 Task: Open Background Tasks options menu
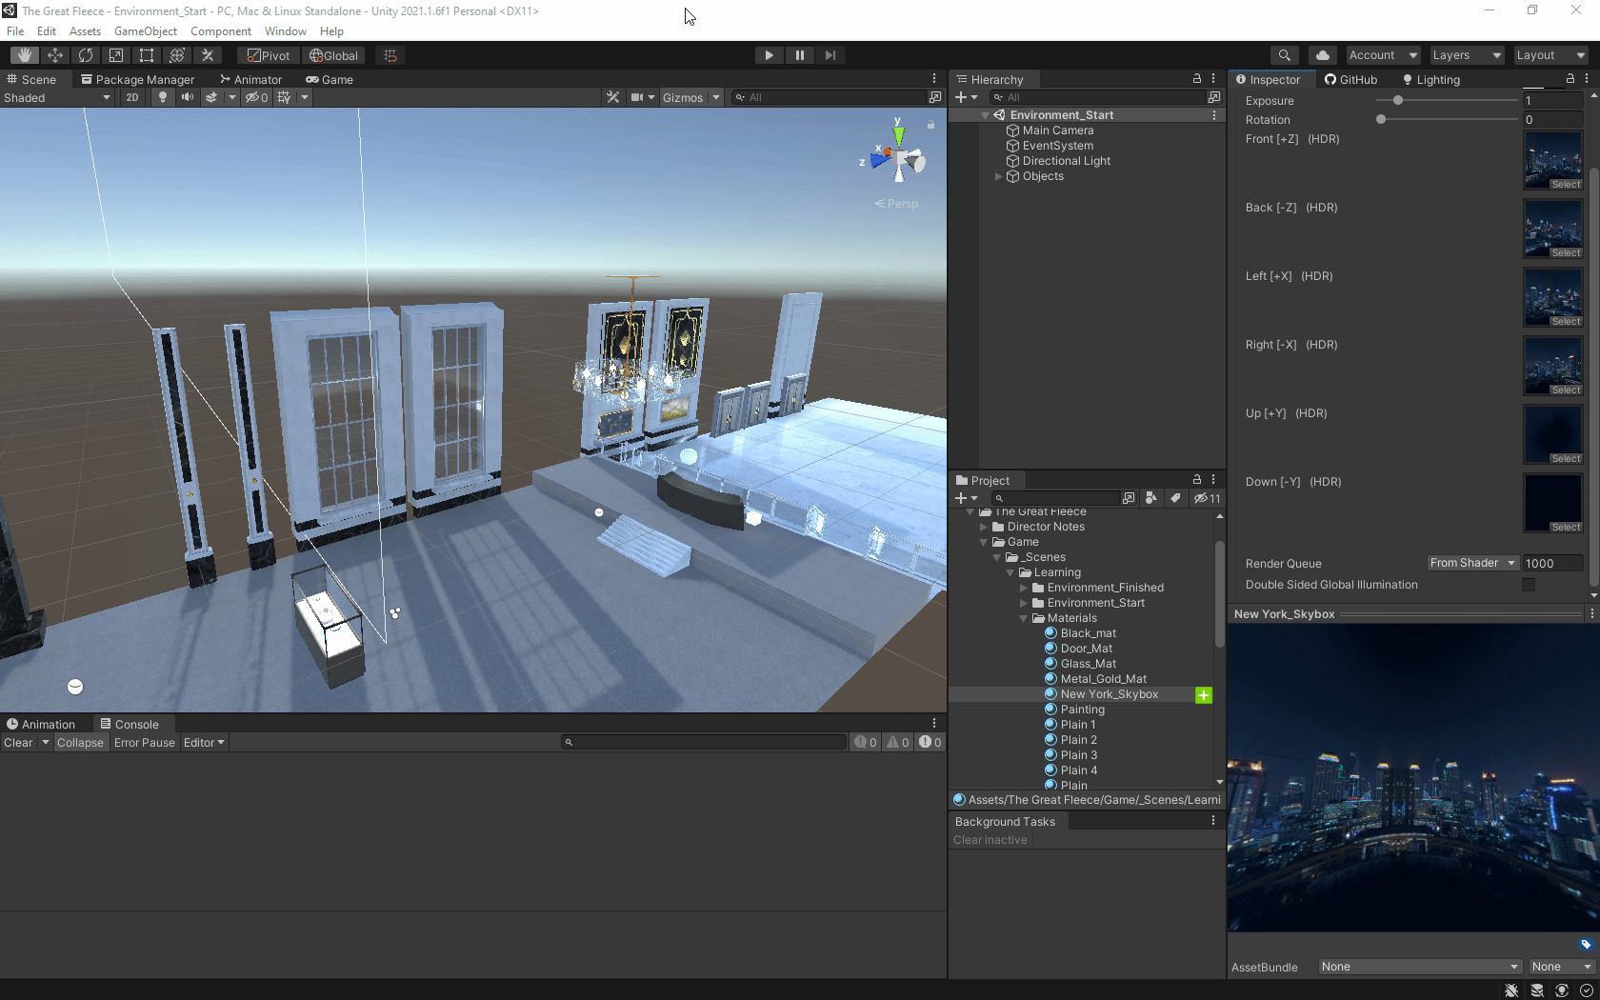point(1213,821)
